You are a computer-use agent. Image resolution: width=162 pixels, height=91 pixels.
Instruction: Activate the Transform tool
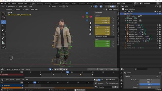[3, 34]
